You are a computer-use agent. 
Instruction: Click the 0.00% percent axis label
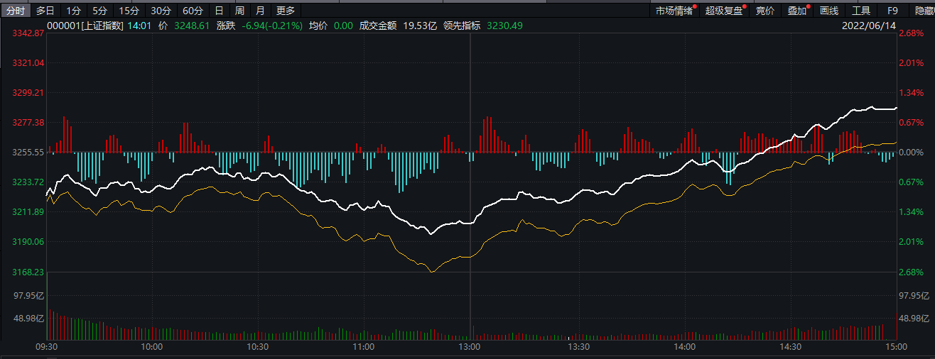[x=911, y=153]
